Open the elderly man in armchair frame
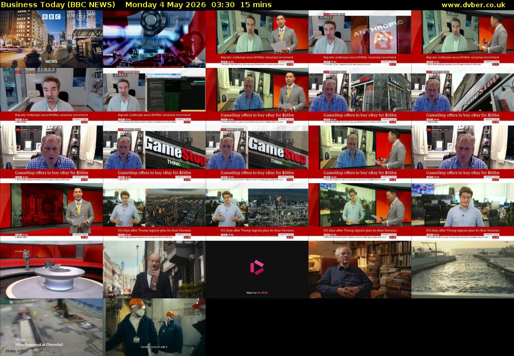This screenshot has width=514, height=356. 360,270
